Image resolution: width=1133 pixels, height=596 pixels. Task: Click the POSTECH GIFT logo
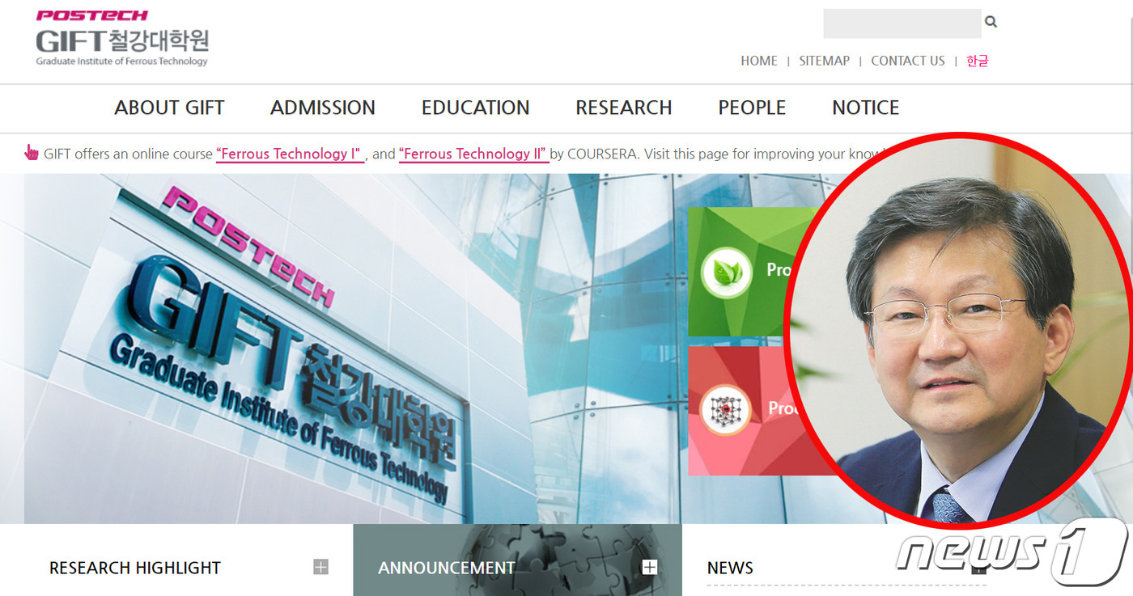tap(122, 38)
